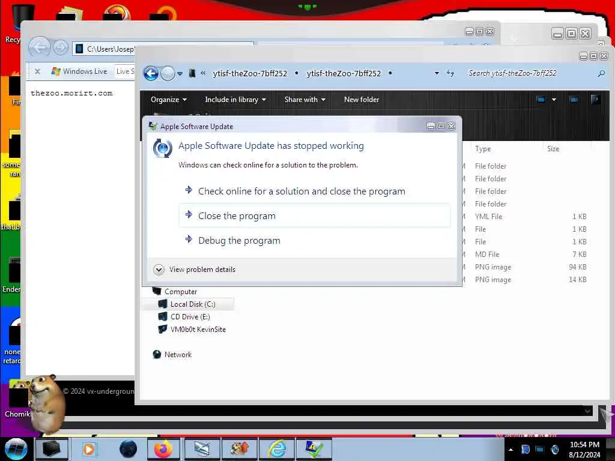
Task: Expand the breadcrumb double chevron
Action: pos(203,73)
